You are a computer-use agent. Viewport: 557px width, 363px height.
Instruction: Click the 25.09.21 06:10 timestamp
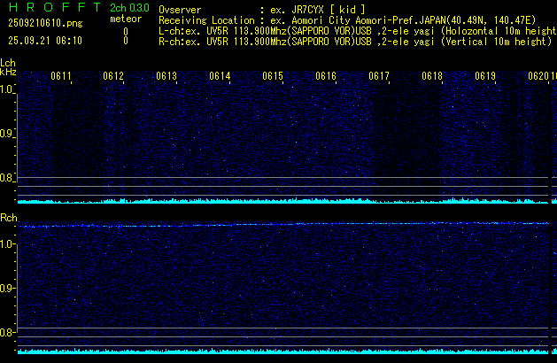coord(43,41)
